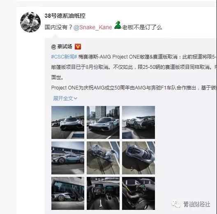Visit the @萃试场 account link
This screenshot has height=214, width=217.
pyautogui.click(x=62, y=47)
